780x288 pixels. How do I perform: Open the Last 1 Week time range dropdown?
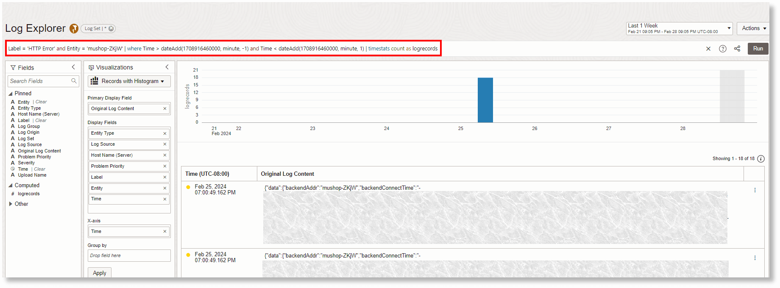[680, 28]
